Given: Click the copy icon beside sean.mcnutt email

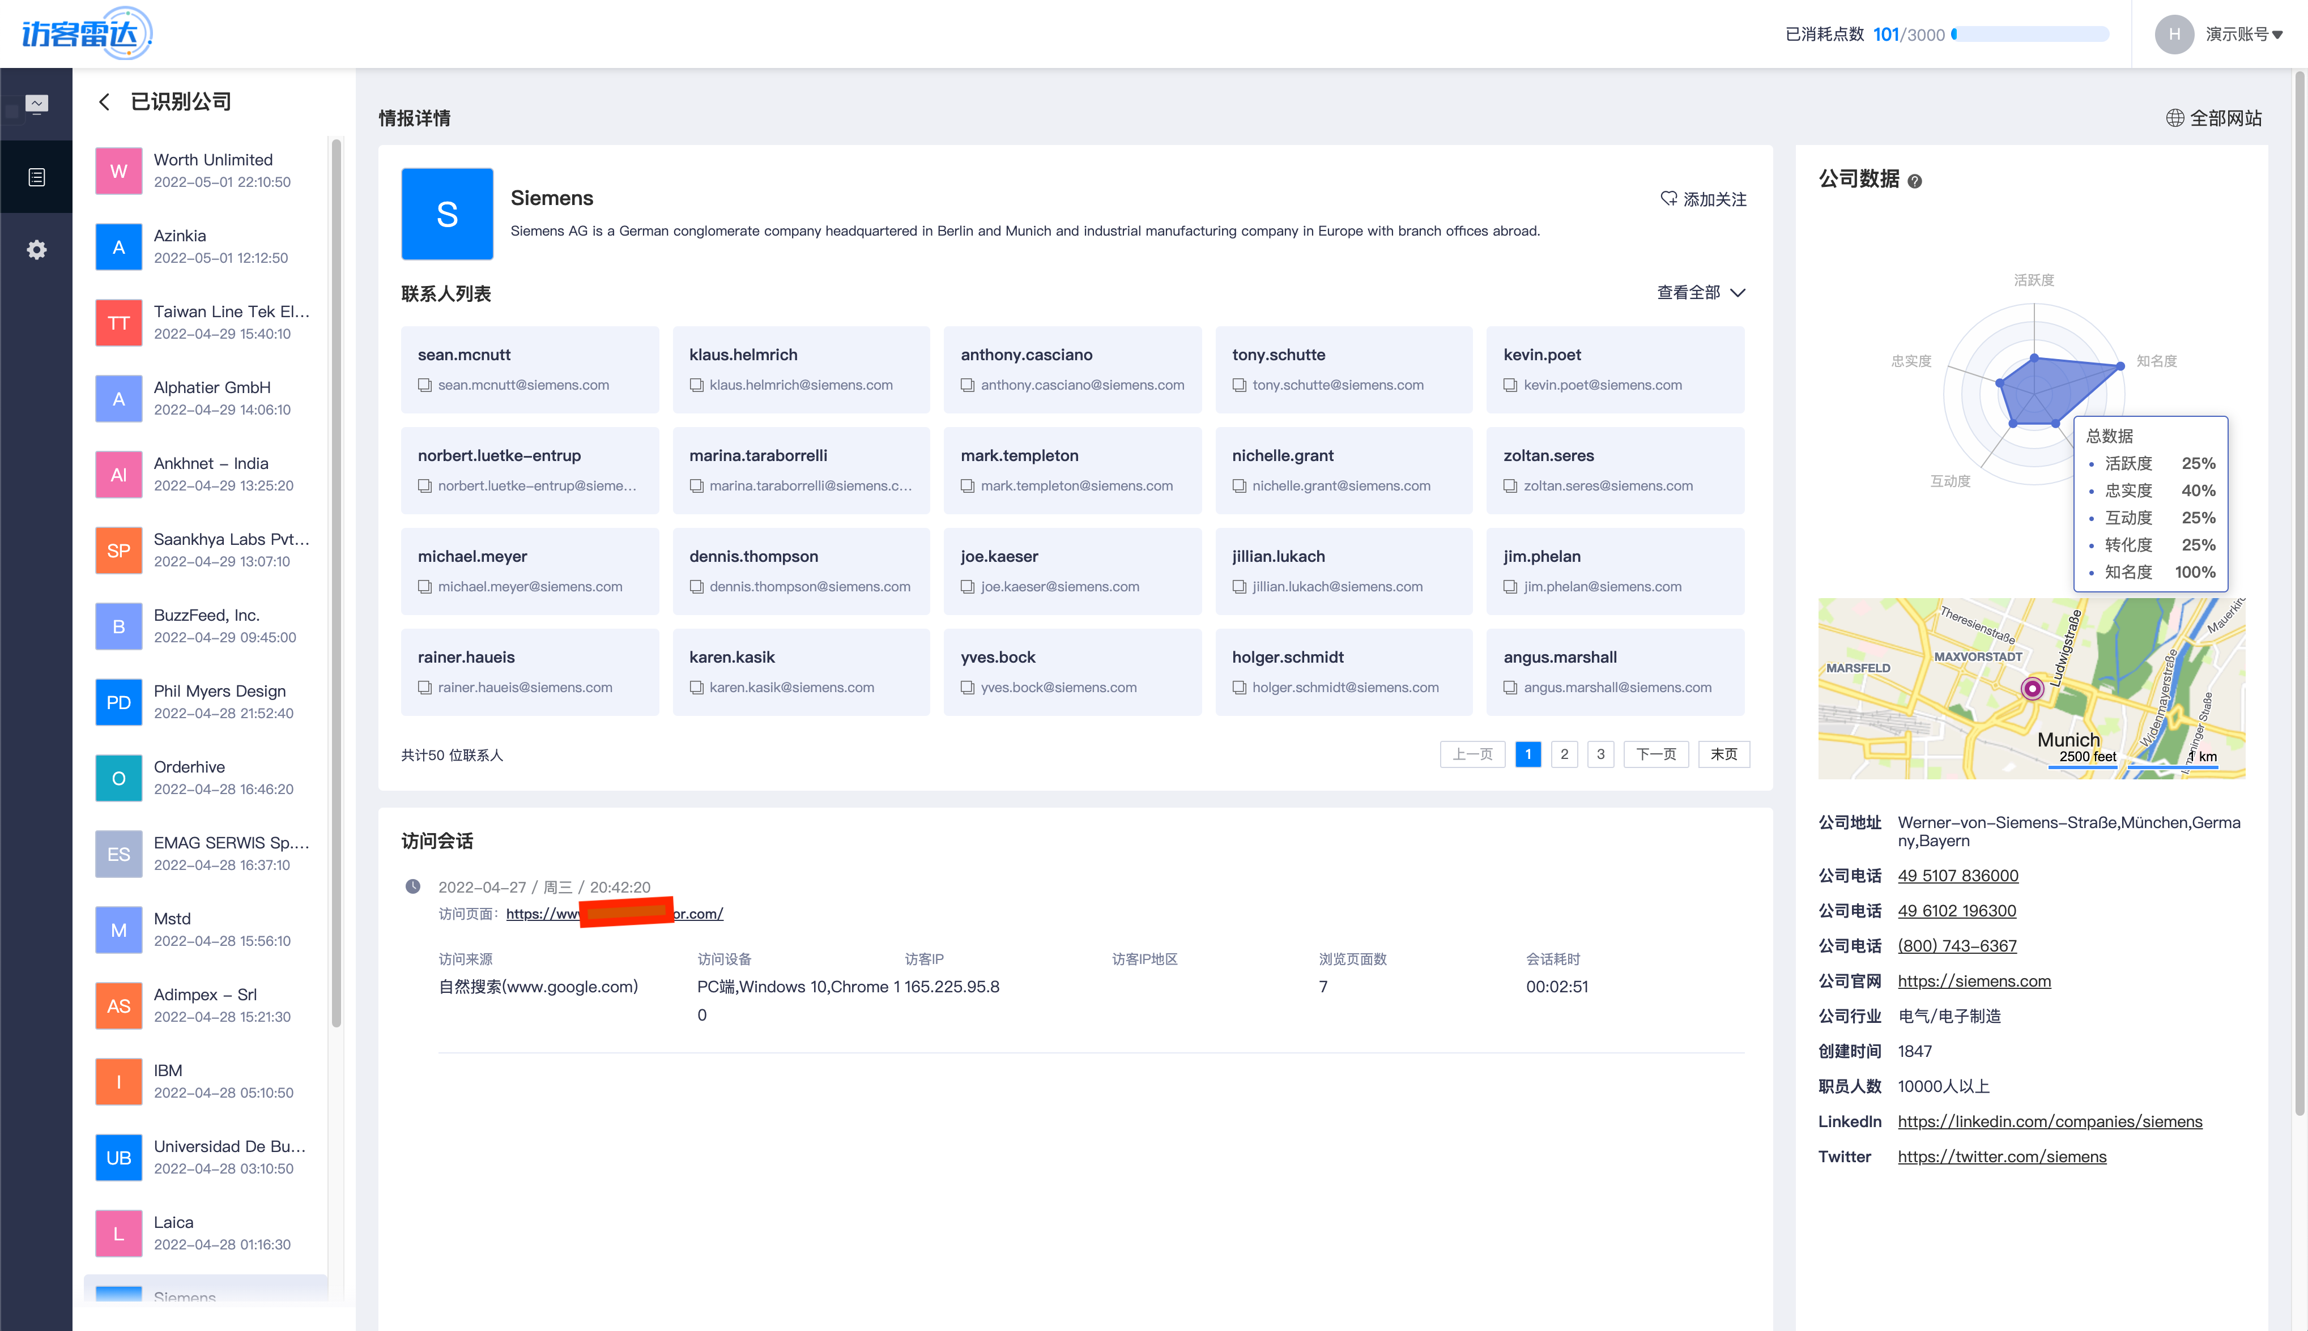Looking at the screenshot, I should point(425,385).
